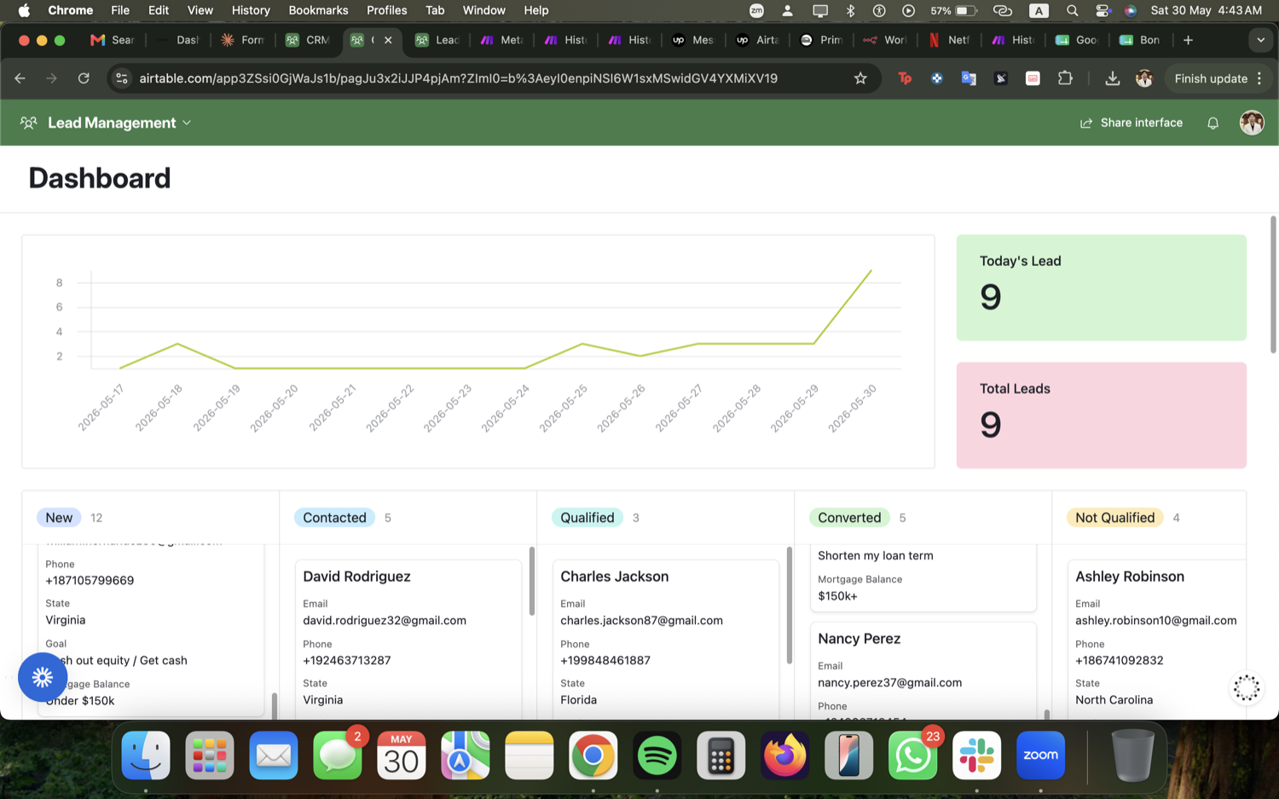Open the Translate extension icon
Viewport: 1279px width, 799px height.
[969, 78]
